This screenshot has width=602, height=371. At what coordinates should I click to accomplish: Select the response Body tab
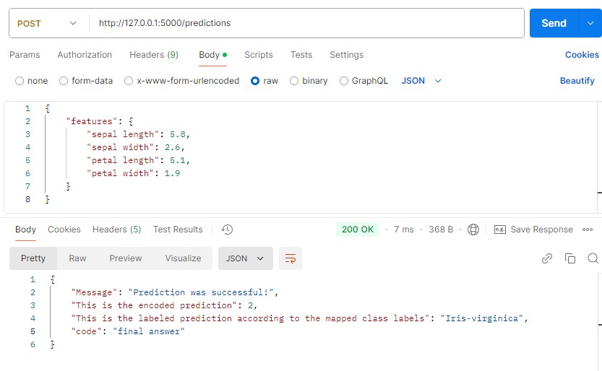(x=25, y=230)
